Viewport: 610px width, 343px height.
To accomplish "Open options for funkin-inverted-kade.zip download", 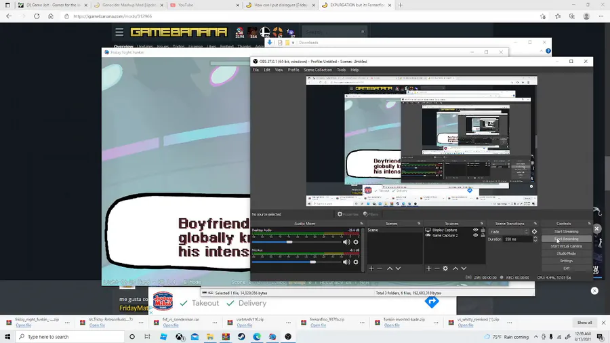I will pos(436,323).
